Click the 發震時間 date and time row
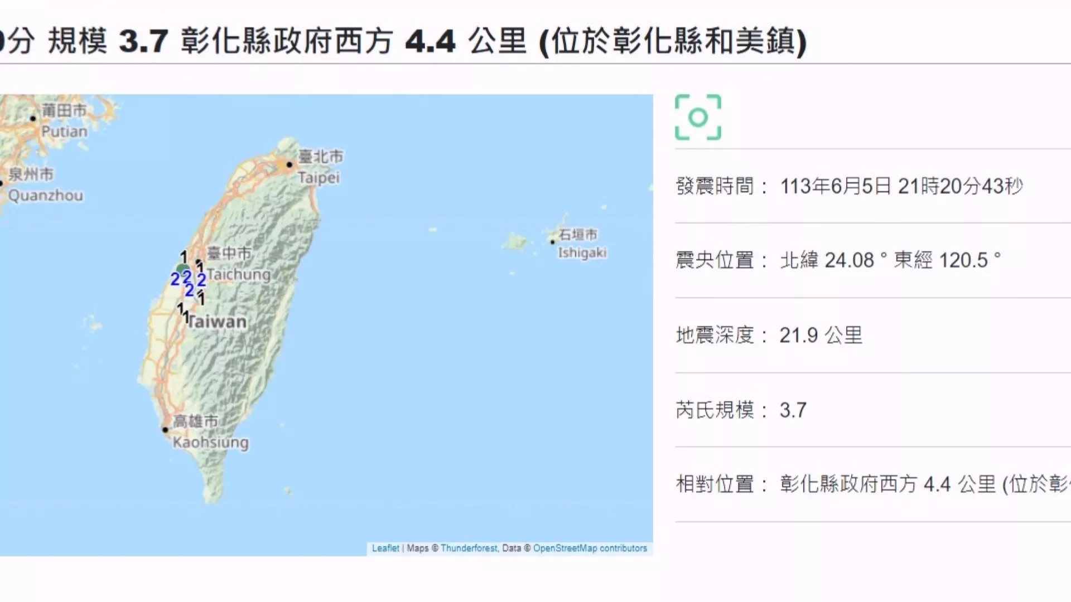Screen dimensions: 1071x602 (x=848, y=186)
